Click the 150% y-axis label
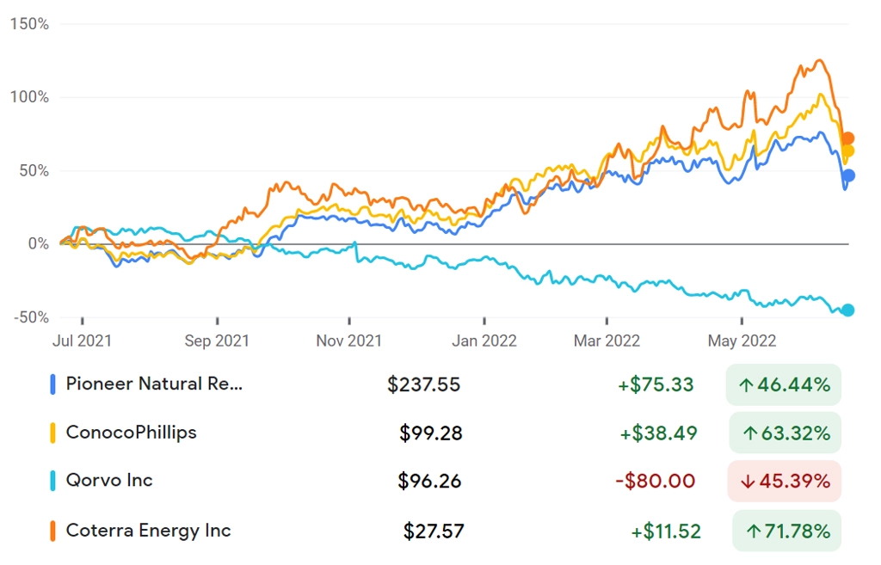881x565 pixels. point(29,24)
